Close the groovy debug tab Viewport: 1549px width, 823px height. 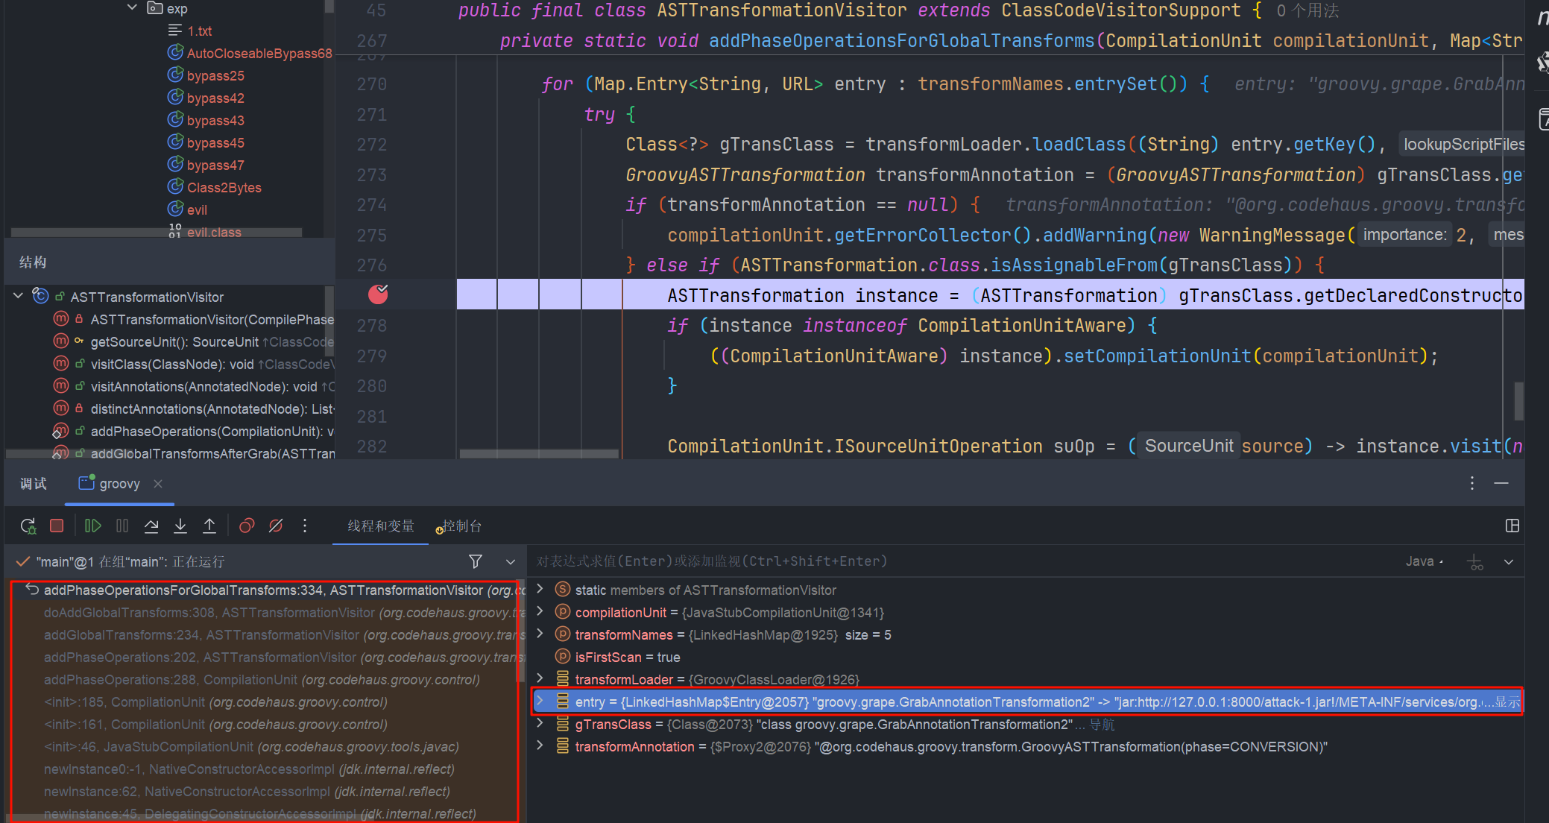click(158, 484)
